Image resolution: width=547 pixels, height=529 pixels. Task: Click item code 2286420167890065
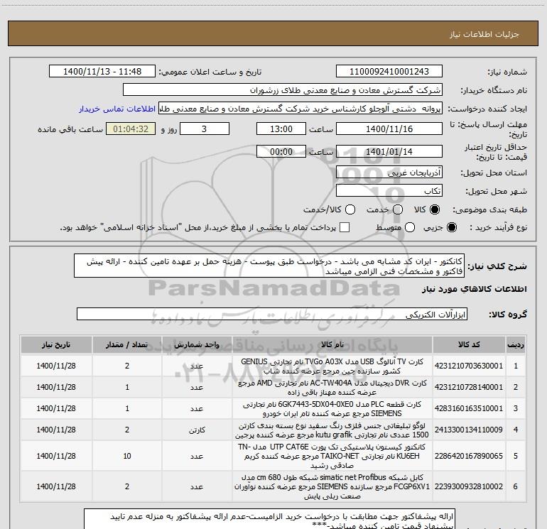tap(469, 456)
